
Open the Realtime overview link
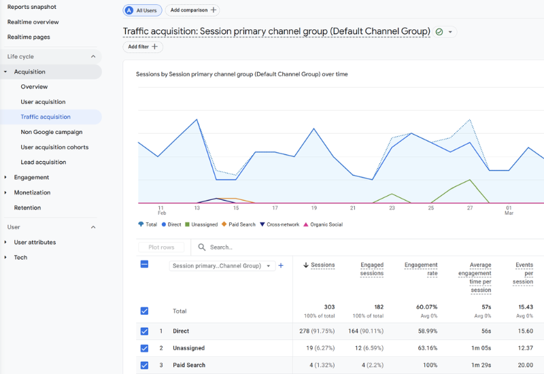coord(33,22)
